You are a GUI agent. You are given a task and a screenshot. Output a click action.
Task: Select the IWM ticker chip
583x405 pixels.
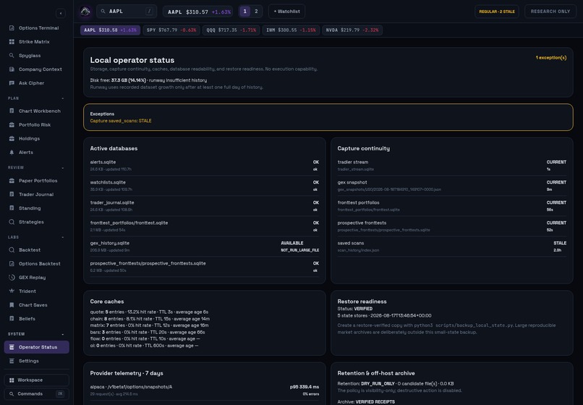point(291,30)
